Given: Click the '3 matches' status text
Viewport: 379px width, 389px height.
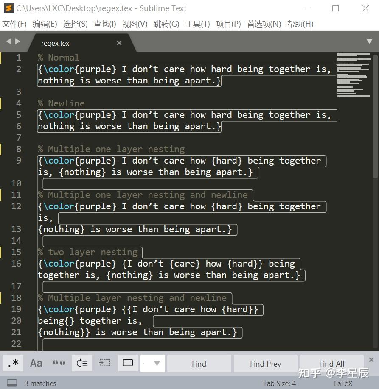Looking at the screenshot, I should click(x=40, y=383).
